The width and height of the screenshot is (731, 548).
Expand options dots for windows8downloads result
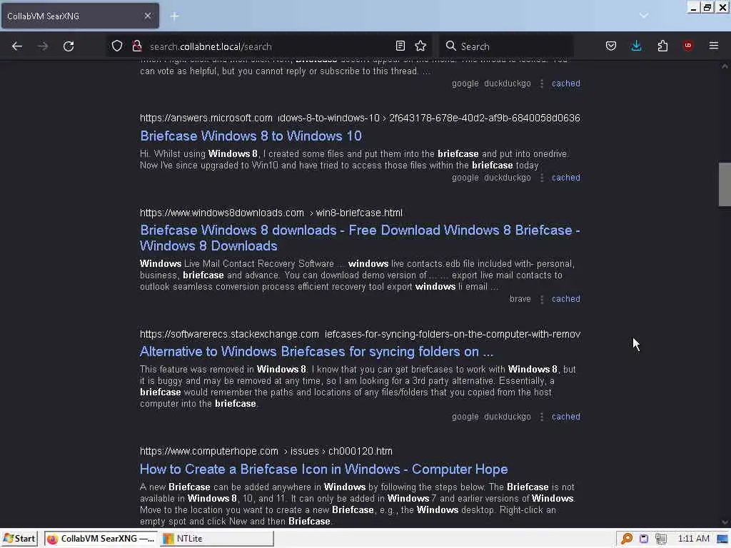click(542, 299)
